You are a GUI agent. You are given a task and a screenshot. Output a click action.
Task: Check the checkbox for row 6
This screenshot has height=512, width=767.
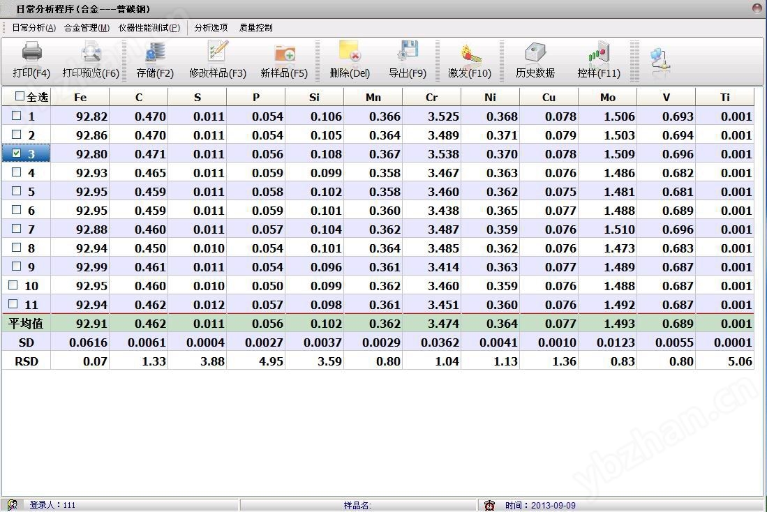[x=16, y=210]
